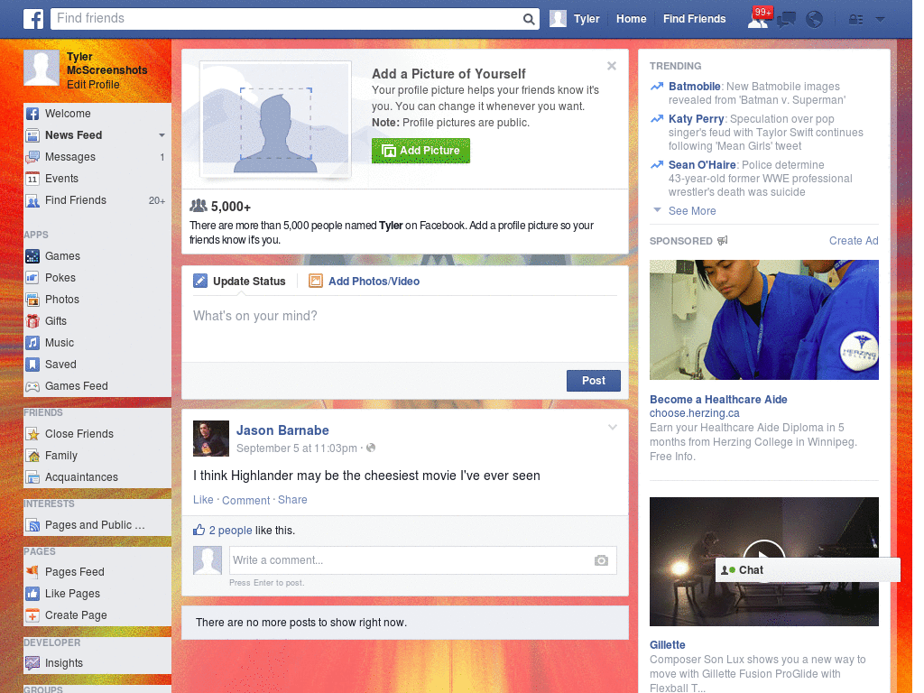Screen dimensions: 924x693
Task: Click the Music app icon
Action: coord(32,343)
